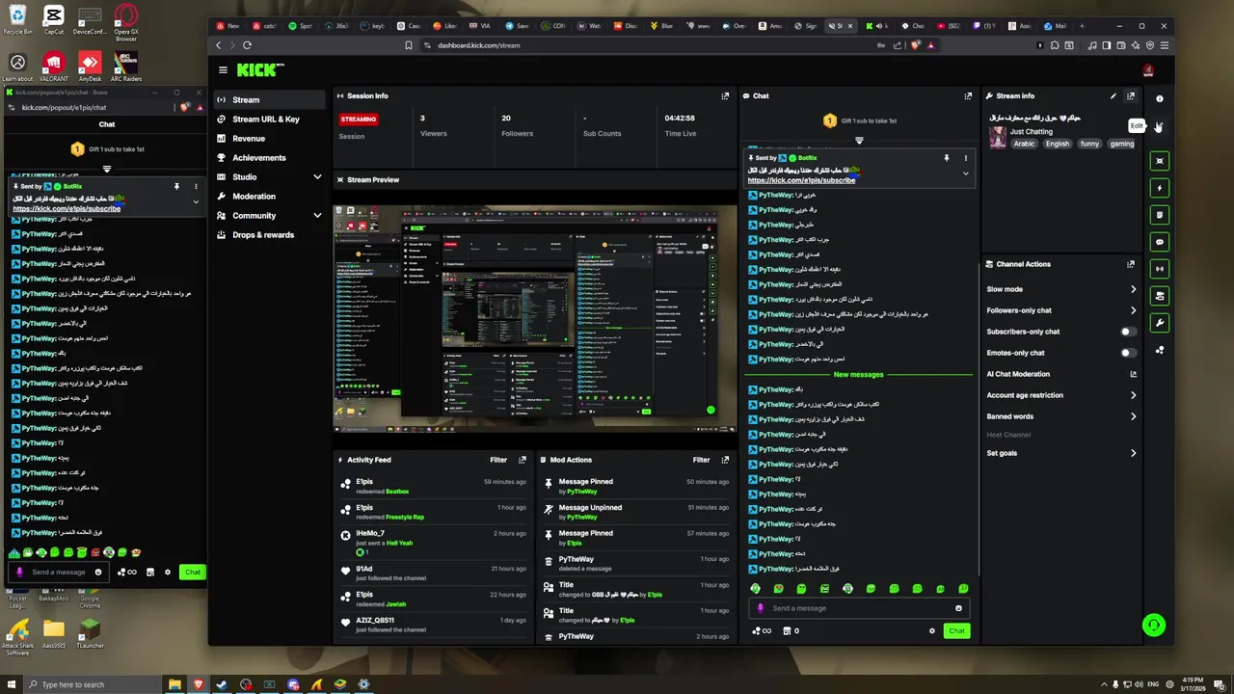
Task: Click the wrench sidebar icon
Action: [x=1160, y=323]
